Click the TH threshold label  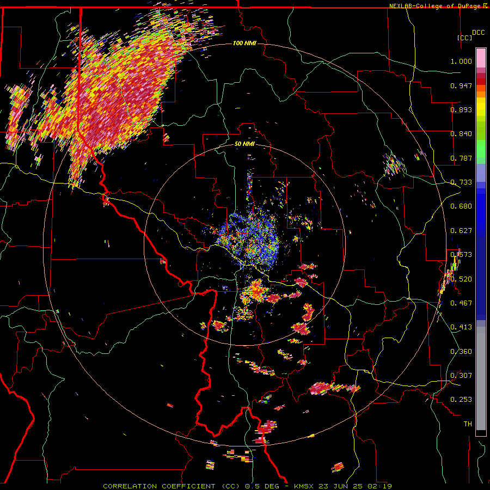468,424
